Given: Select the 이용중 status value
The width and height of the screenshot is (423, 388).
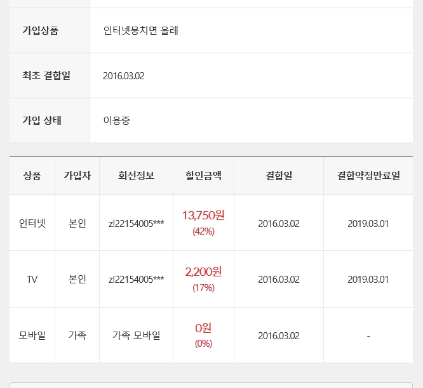Looking at the screenshot, I should click(117, 120).
